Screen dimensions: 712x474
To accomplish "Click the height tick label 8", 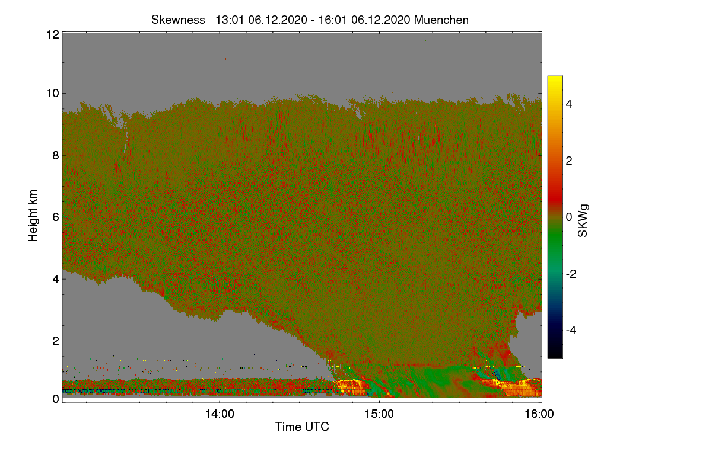I will [56, 155].
